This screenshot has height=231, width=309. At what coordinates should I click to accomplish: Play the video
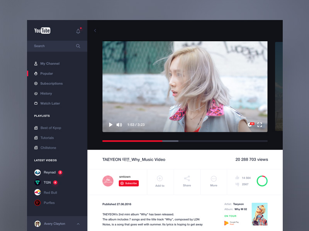[110, 125]
